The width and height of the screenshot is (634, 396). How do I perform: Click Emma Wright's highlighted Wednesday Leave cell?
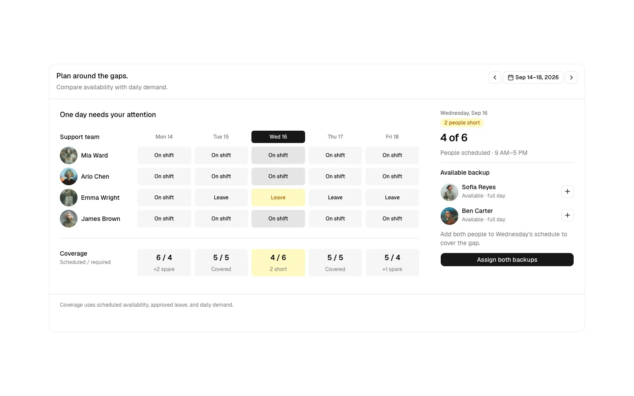pyautogui.click(x=278, y=198)
